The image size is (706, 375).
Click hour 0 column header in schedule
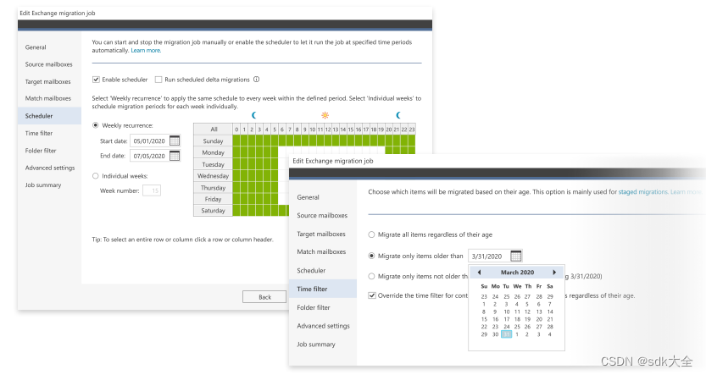click(x=236, y=129)
